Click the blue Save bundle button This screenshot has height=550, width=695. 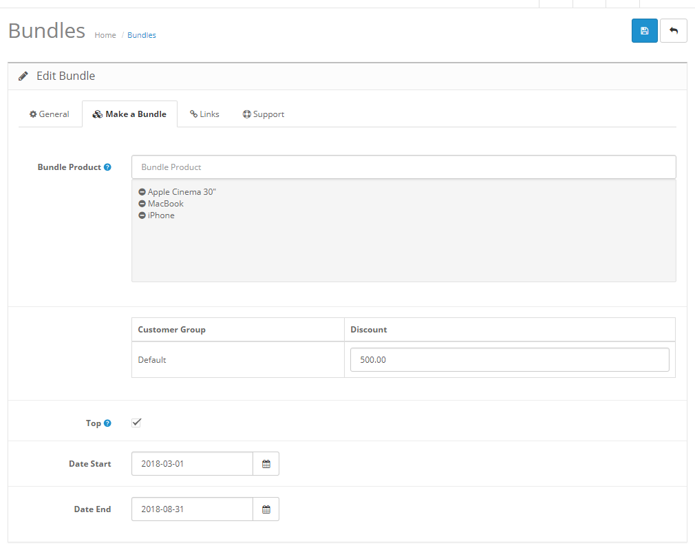[644, 30]
